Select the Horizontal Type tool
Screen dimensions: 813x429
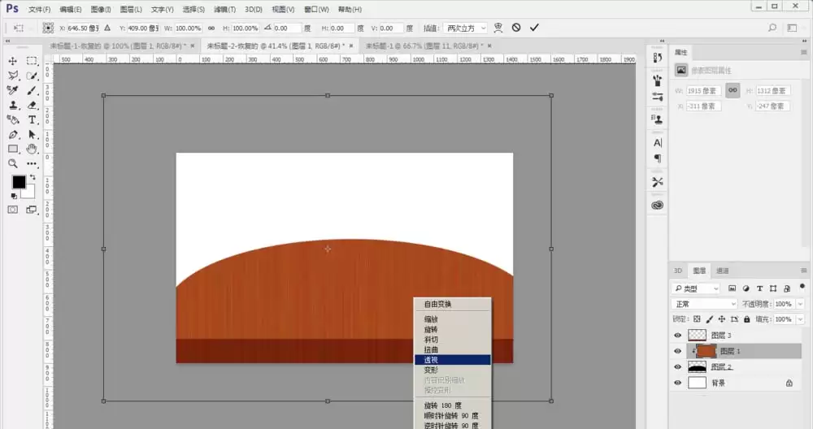point(32,119)
